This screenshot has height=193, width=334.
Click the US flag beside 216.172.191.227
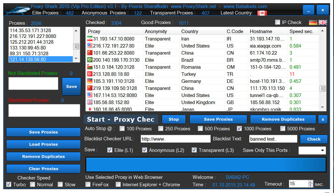90,46
